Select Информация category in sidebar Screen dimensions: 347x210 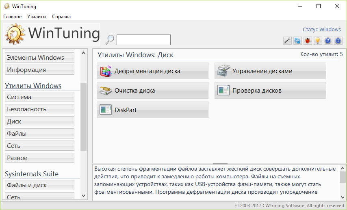(x=39, y=70)
